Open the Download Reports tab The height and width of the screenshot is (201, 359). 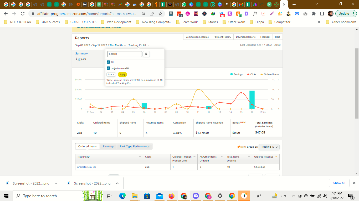(246, 37)
